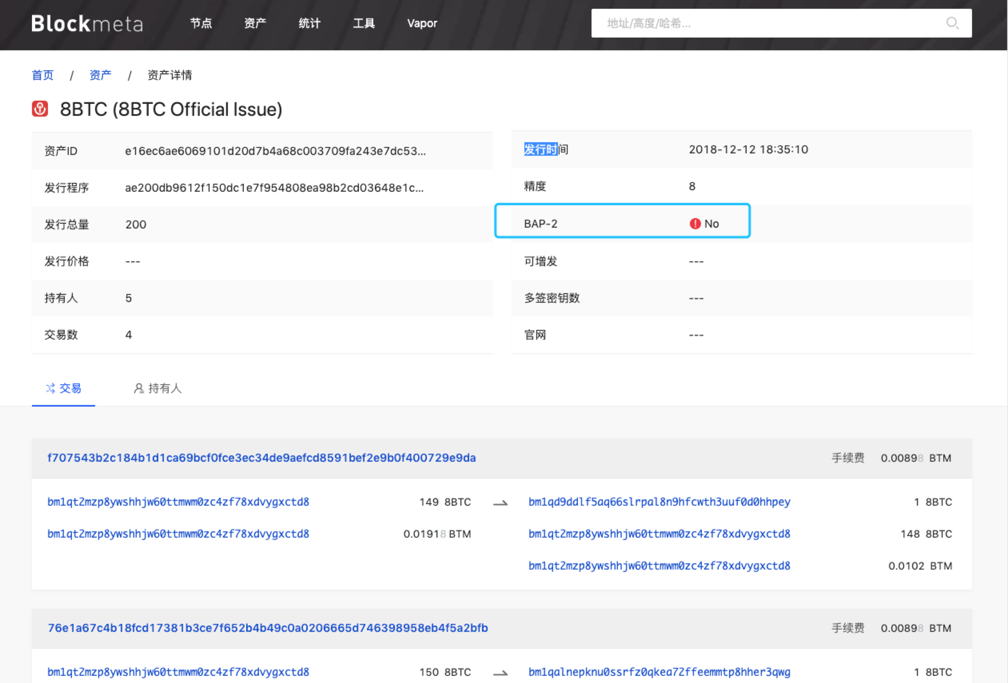Click the 手续费 0.00898 BTM of 76e1a67c

pyautogui.click(x=891, y=628)
